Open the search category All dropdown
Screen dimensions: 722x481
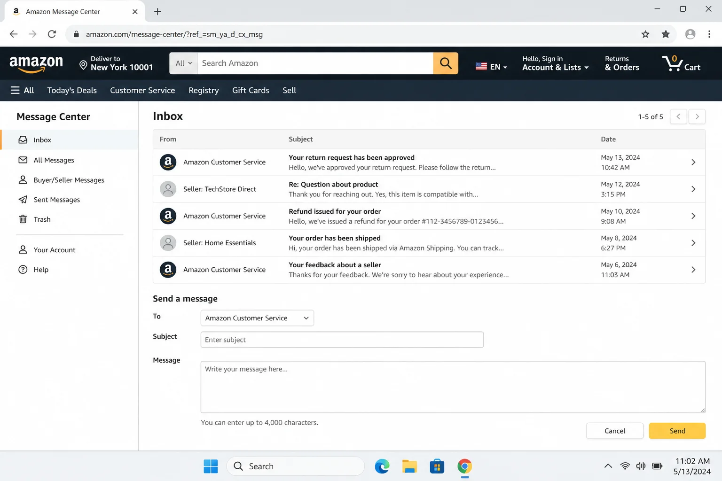(x=184, y=63)
